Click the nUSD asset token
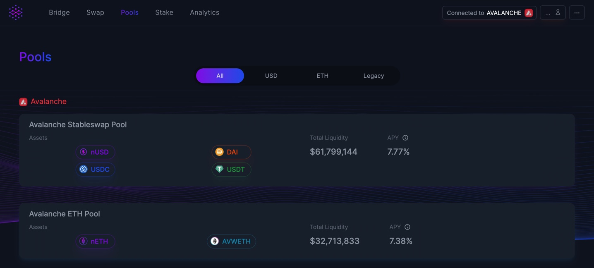Screen dimensions: 594x268 pyautogui.click(x=95, y=152)
